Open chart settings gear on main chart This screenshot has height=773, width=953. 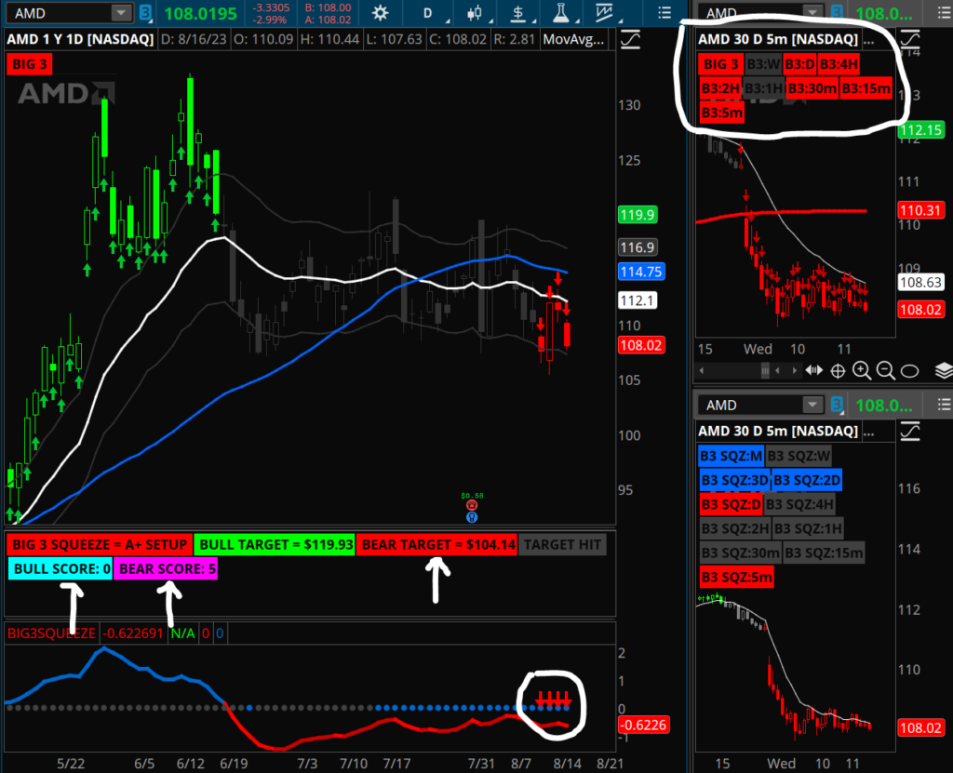(x=380, y=13)
